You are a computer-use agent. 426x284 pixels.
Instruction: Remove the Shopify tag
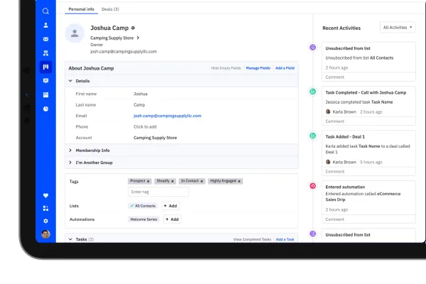click(173, 181)
